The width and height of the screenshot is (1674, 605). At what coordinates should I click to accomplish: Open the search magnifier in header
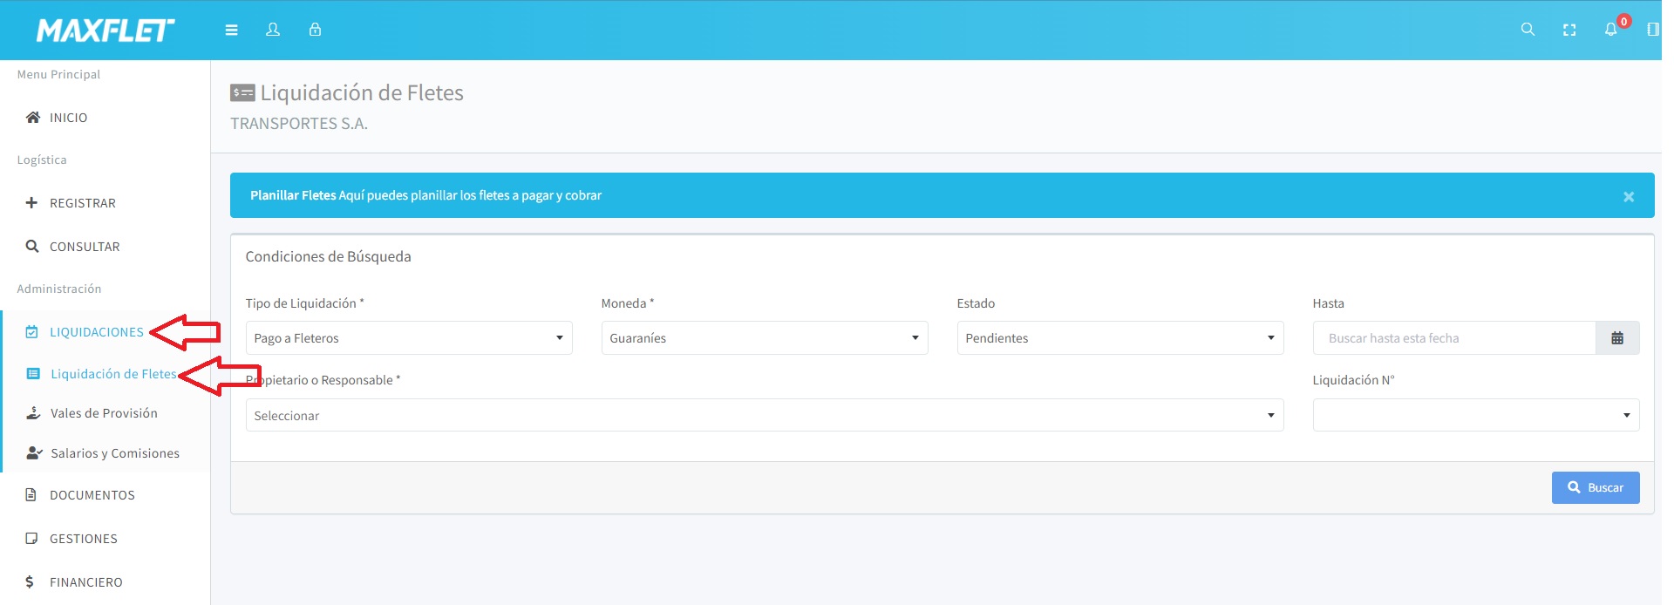point(1528,30)
